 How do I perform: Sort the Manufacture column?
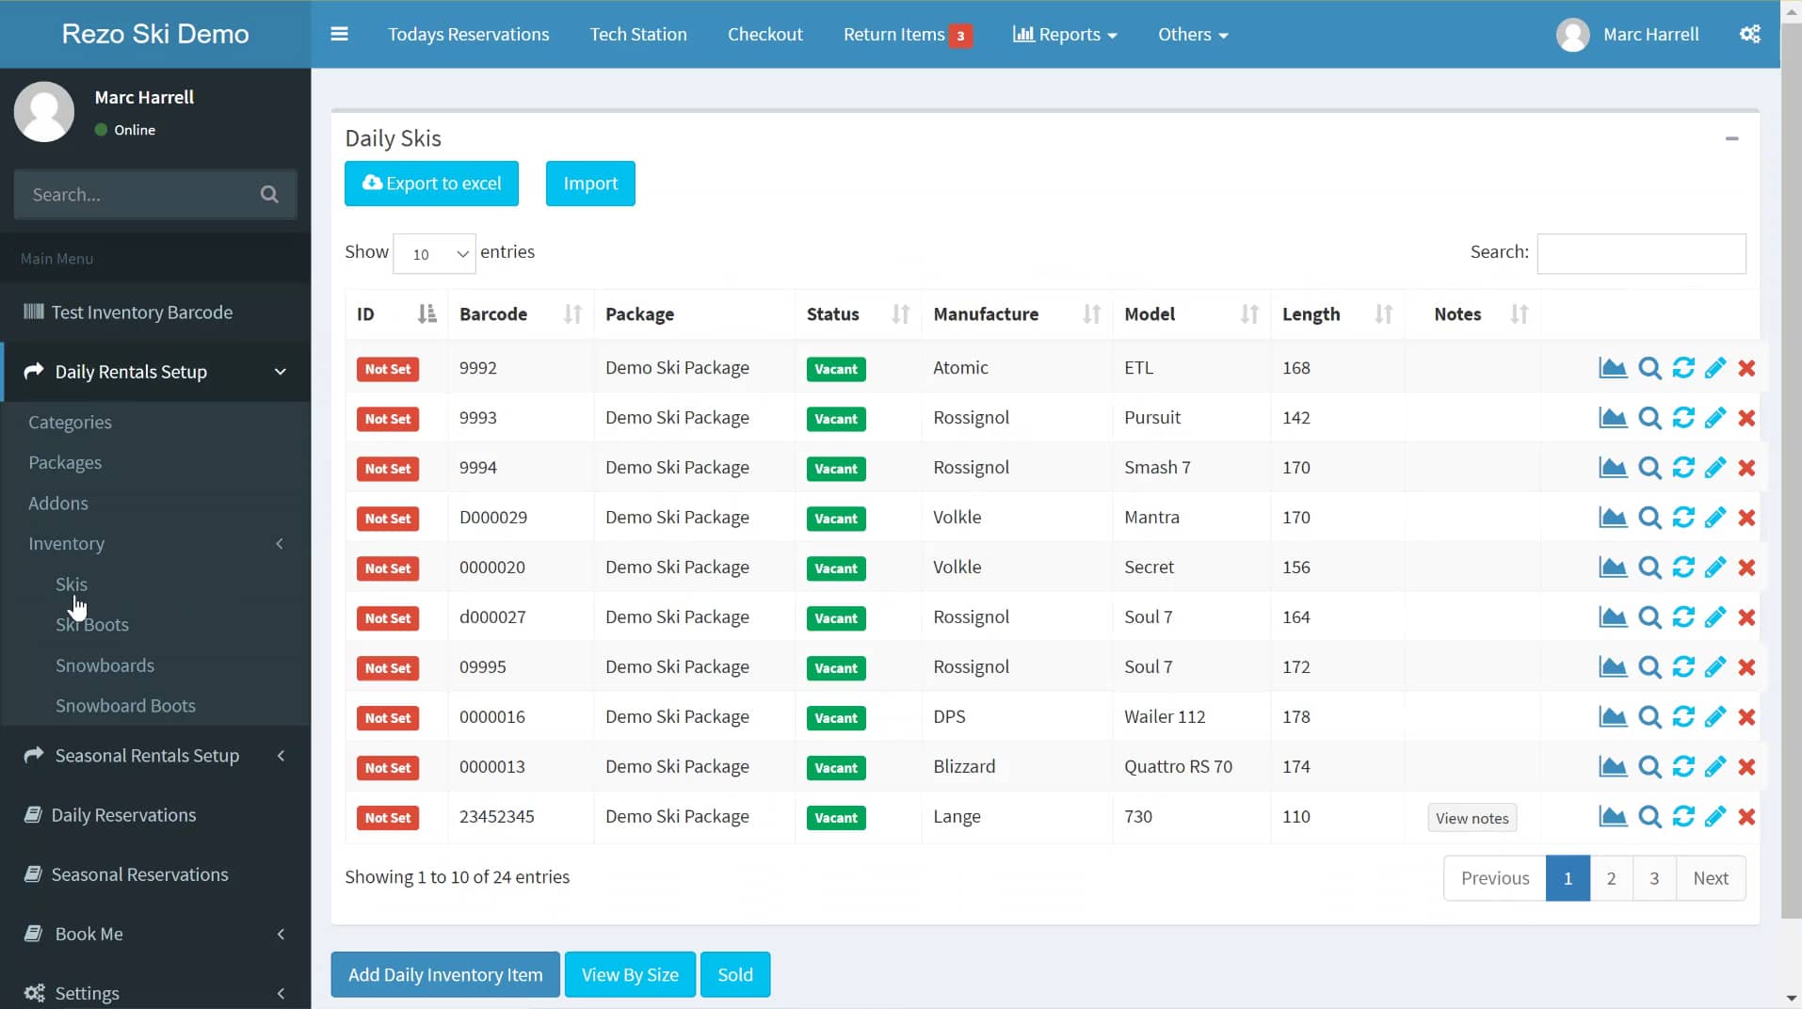[1092, 314]
